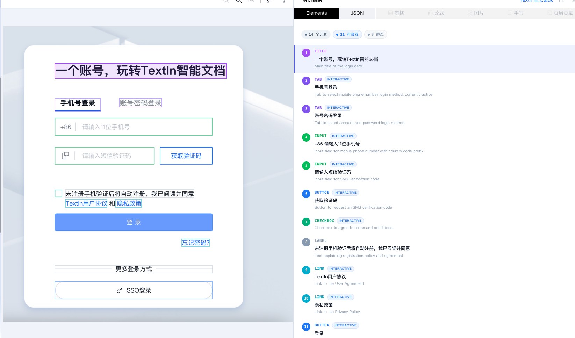
Task: Open the TextIn用户协议 link
Action: (x=86, y=203)
